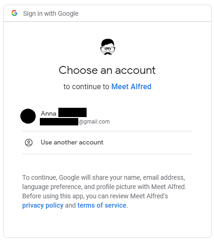The image size is (214, 242).
Task: Click the word 'and' between policy links
Action: (x=70, y=205)
